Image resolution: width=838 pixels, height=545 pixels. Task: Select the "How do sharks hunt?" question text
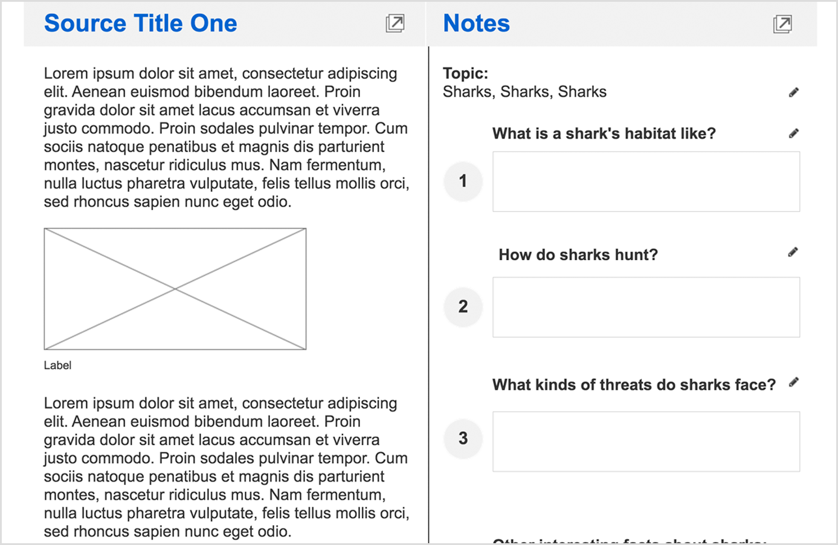pos(578,255)
